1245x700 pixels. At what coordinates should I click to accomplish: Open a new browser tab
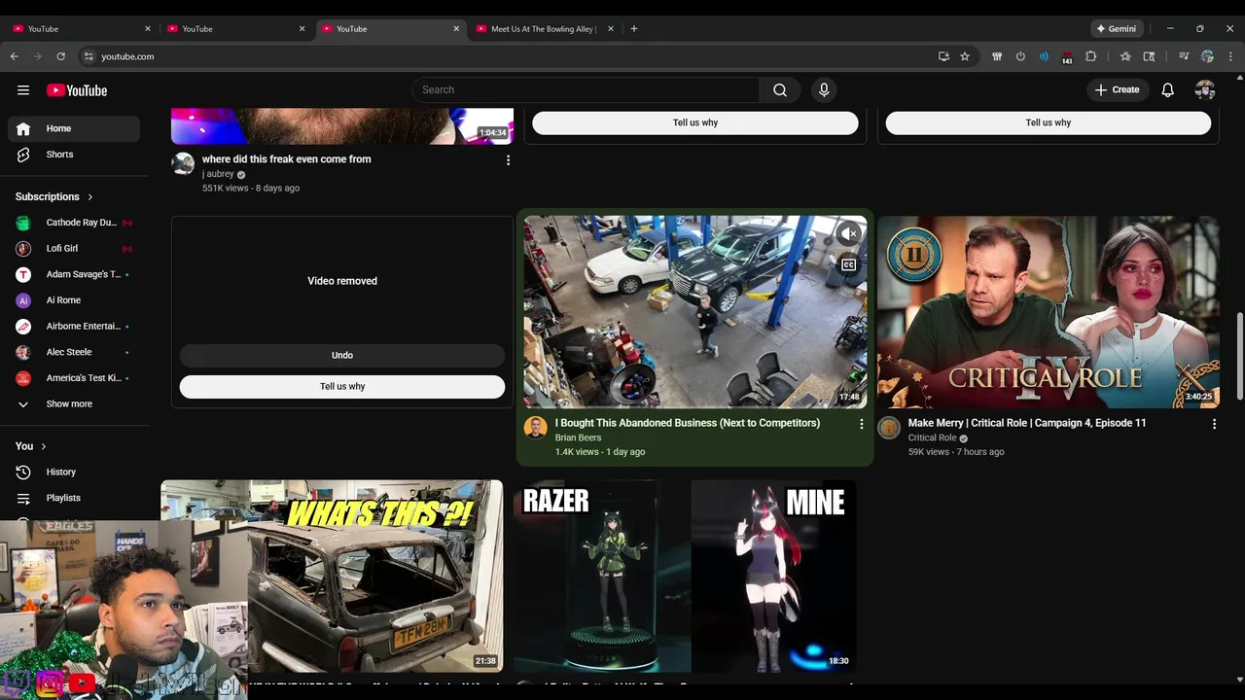pyautogui.click(x=634, y=29)
